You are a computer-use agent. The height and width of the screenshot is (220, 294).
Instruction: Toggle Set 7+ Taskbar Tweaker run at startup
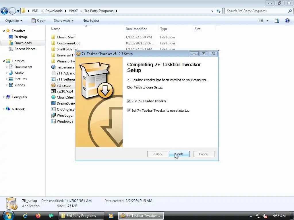[x=129, y=110]
